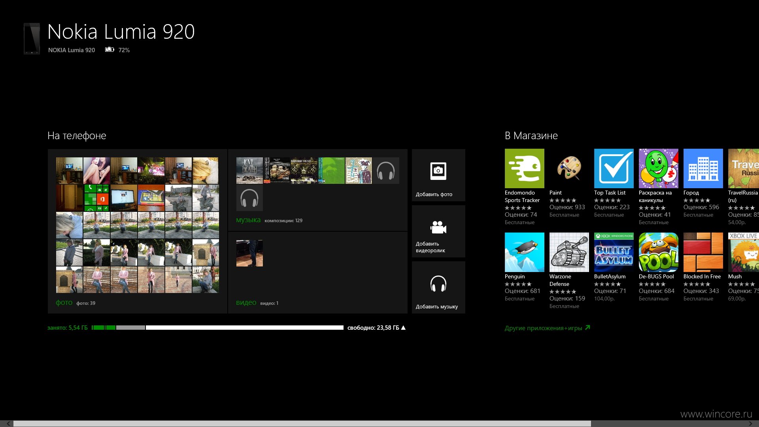
Task: Click the headphones placeholder in top music row
Action: [x=386, y=171]
